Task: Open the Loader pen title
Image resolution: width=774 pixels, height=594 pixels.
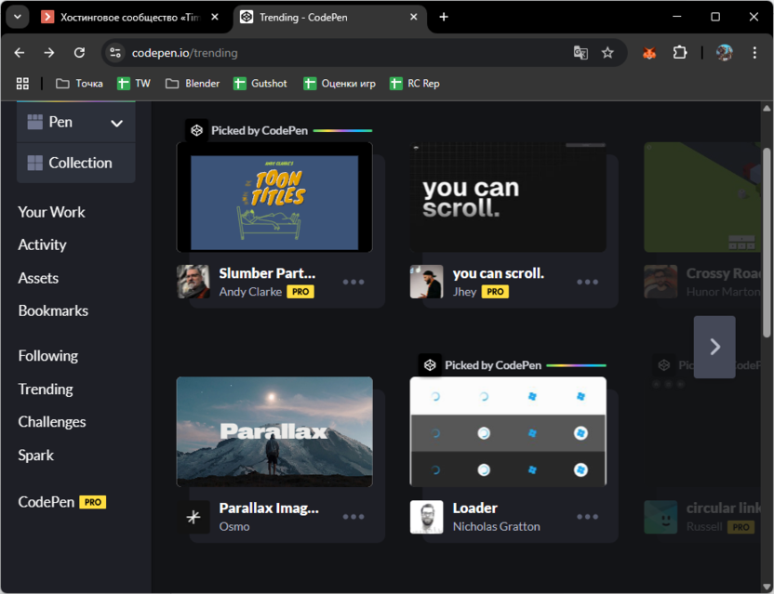Action: pyautogui.click(x=474, y=508)
